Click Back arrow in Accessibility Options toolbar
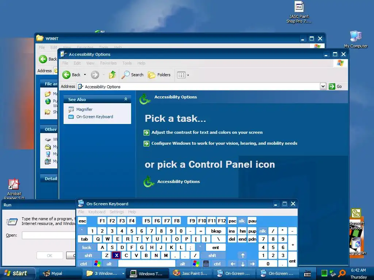This screenshot has height=280, width=374. click(x=66, y=75)
